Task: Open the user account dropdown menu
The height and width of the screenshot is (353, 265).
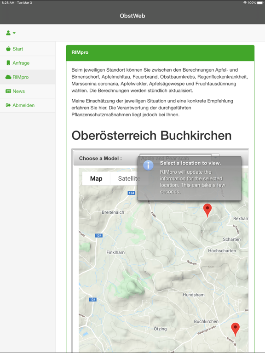Action: pos(11,33)
